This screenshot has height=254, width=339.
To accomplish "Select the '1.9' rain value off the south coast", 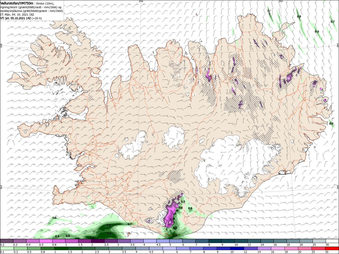I will coord(109,225).
